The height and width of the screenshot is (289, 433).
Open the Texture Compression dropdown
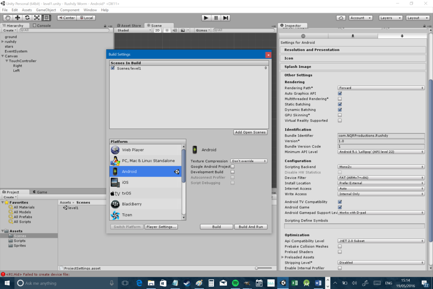249,161
